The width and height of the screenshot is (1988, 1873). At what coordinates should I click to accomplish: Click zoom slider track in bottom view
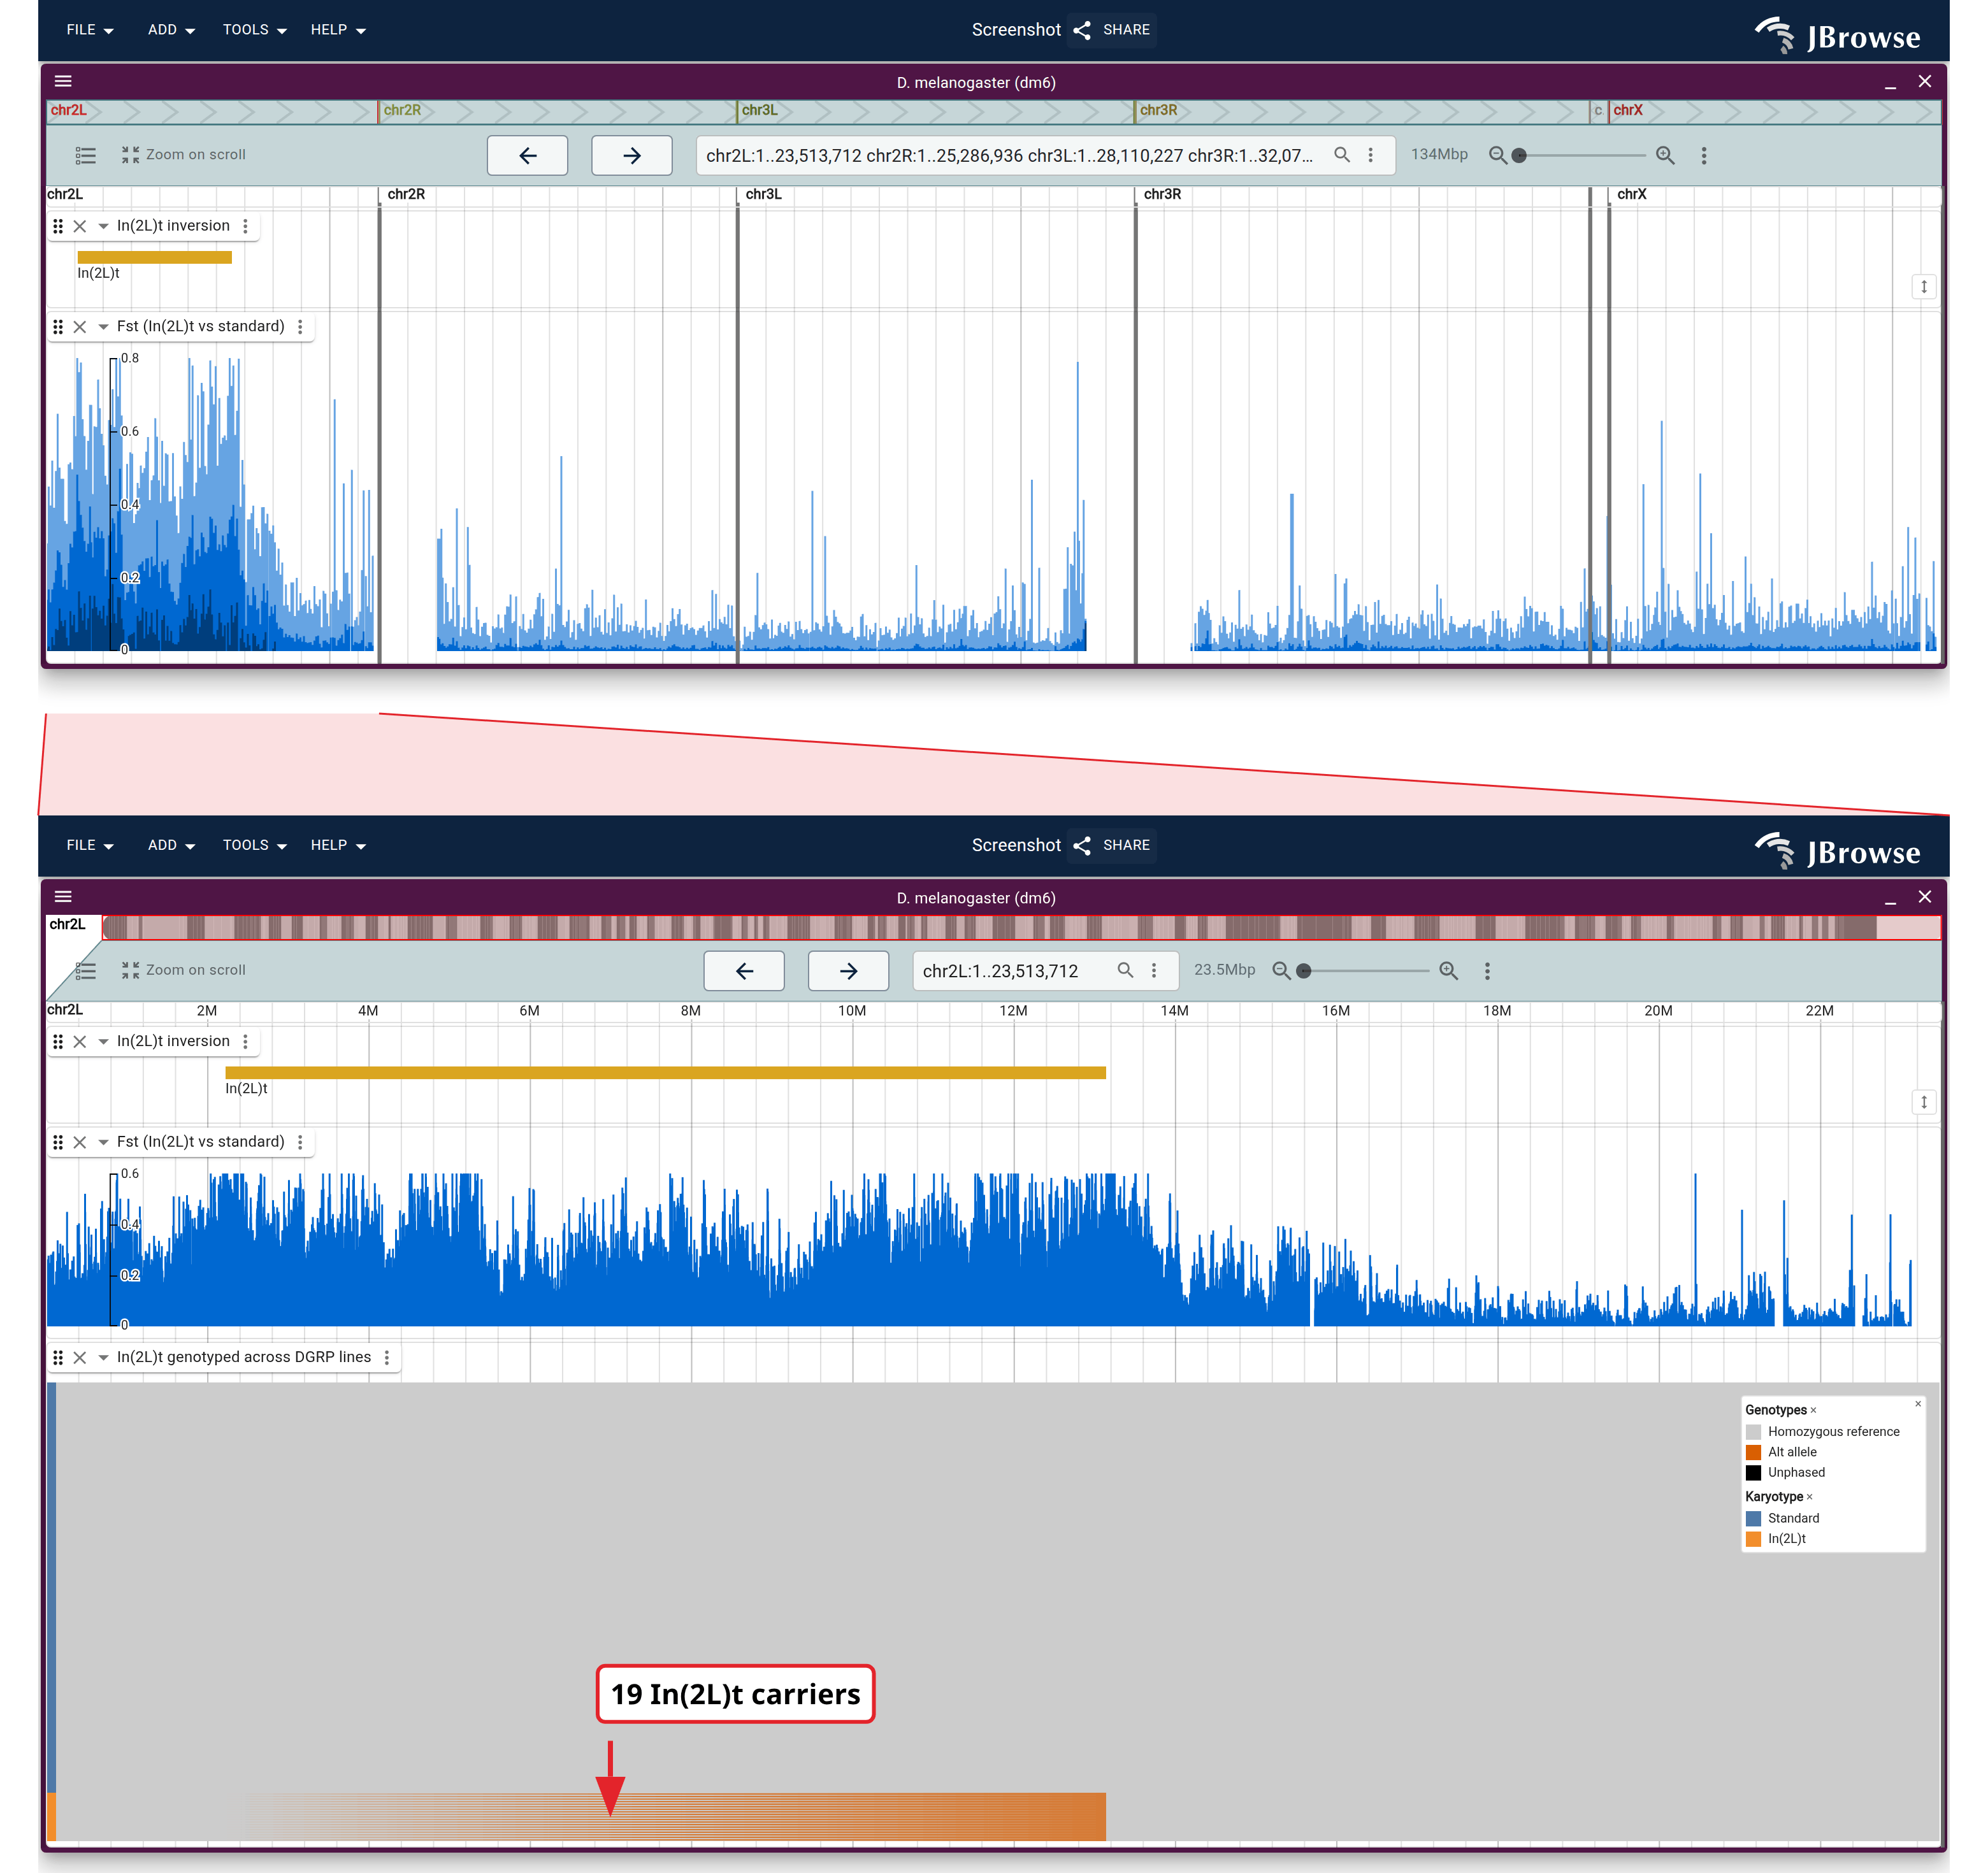click(1364, 970)
